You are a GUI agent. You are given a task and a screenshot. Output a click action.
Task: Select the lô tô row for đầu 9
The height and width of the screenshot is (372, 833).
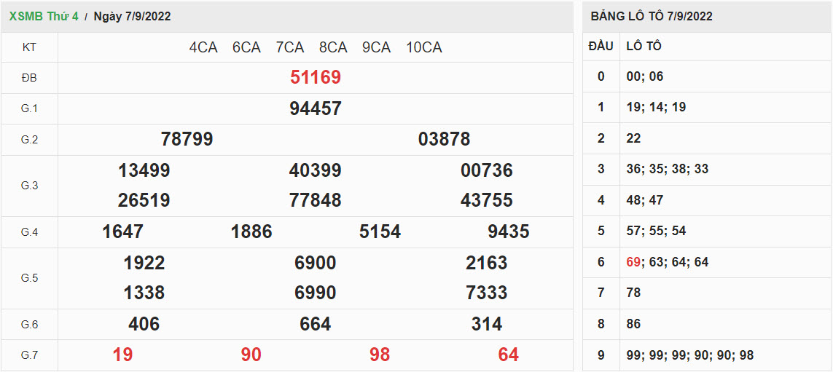[689, 355]
